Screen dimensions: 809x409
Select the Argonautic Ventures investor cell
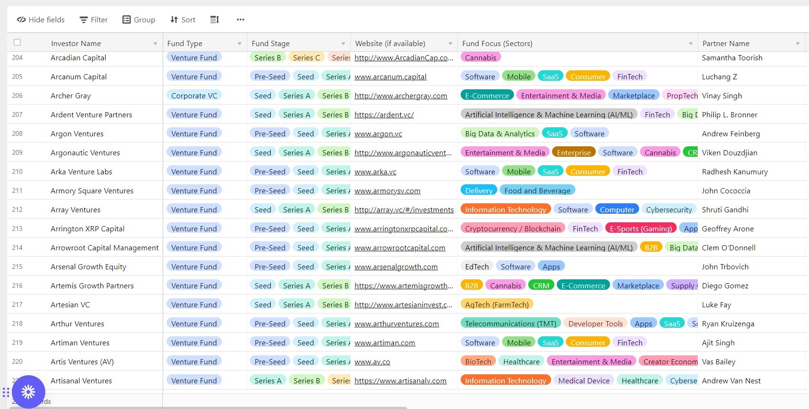[85, 152]
